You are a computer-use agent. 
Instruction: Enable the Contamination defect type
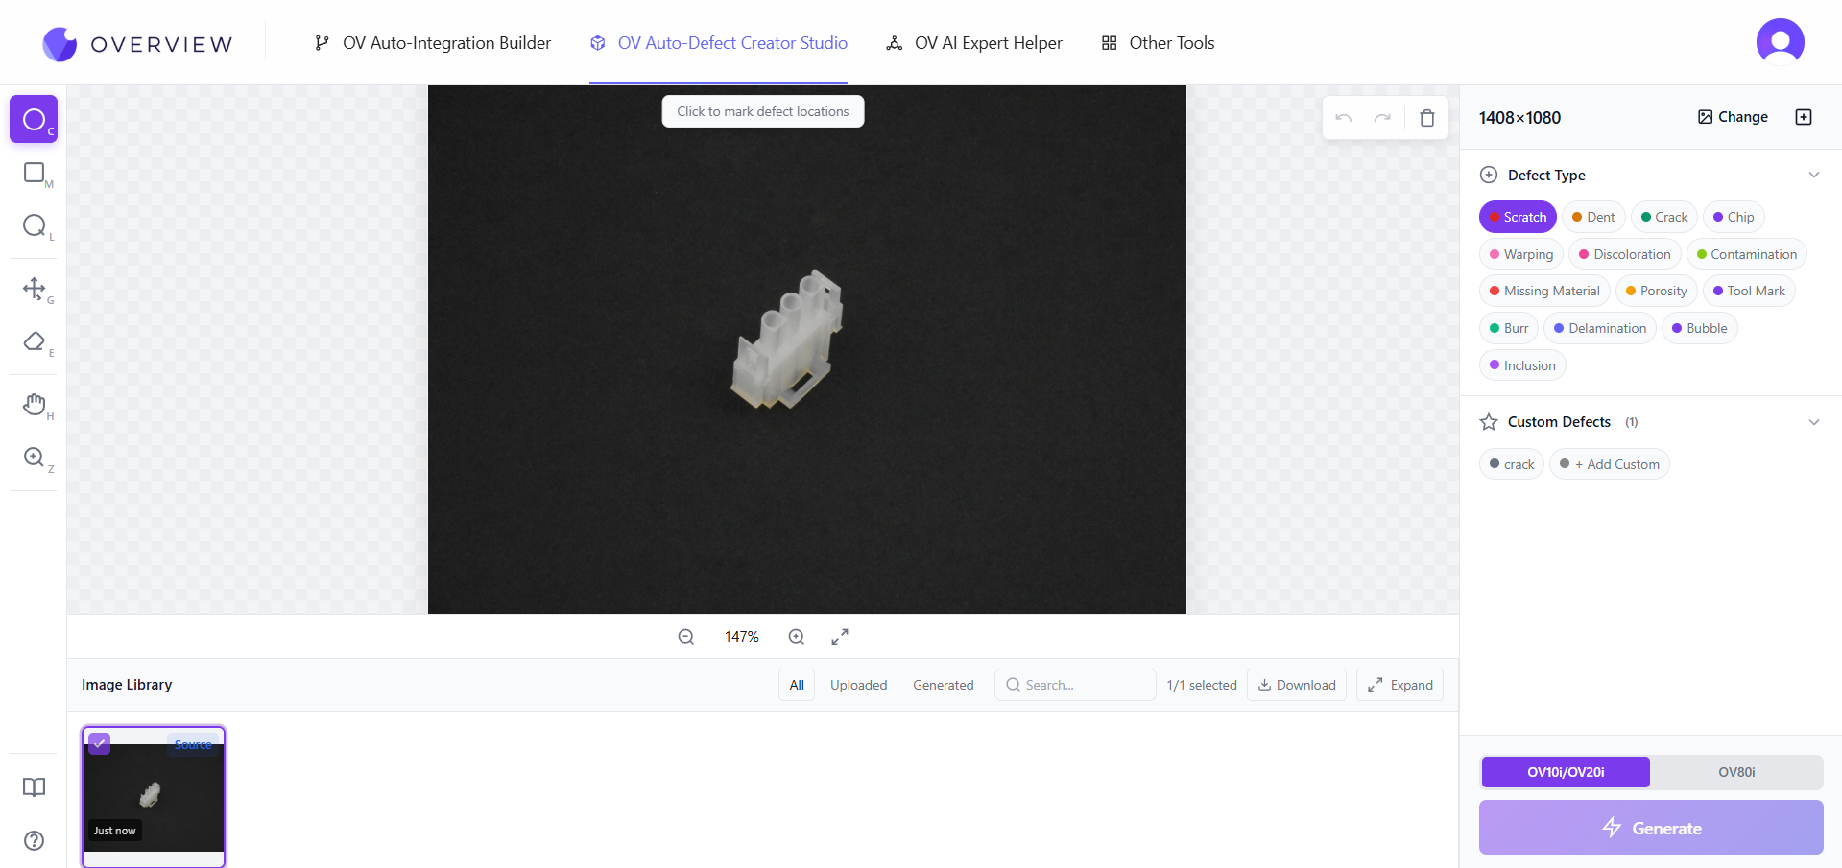1745,253
